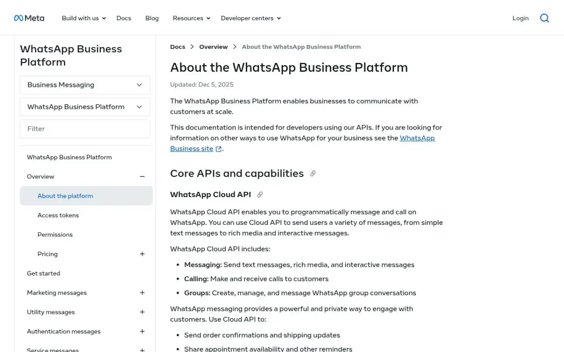
Task: Open the search magnifier icon
Action: (x=544, y=18)
